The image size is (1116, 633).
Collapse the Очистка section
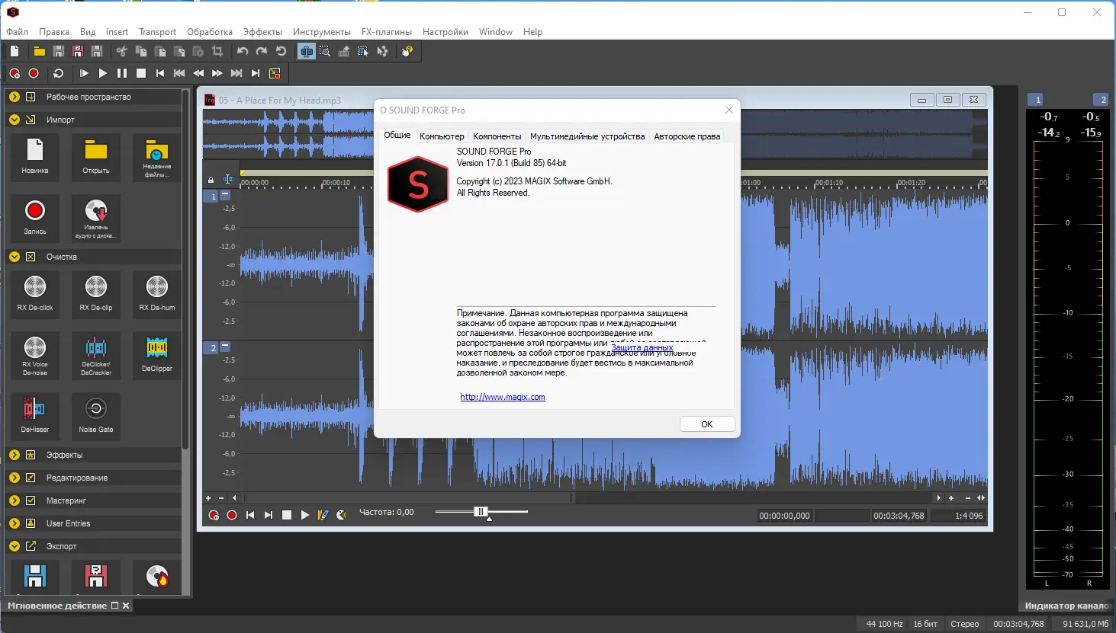14,257
